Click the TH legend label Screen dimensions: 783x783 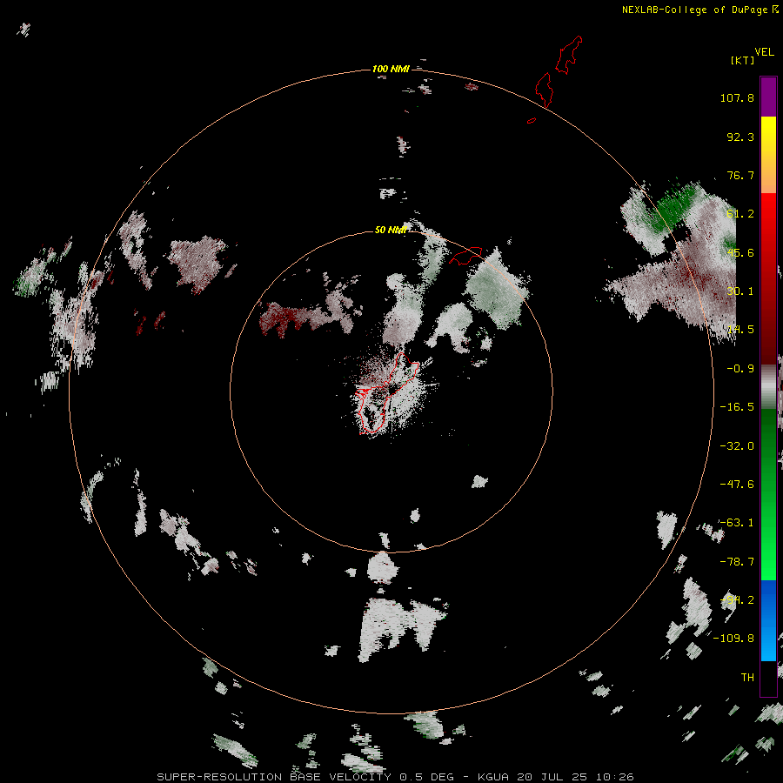click(747, 678)
